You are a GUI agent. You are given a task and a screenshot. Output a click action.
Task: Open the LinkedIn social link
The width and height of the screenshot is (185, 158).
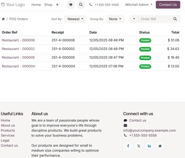click(149, 146)
